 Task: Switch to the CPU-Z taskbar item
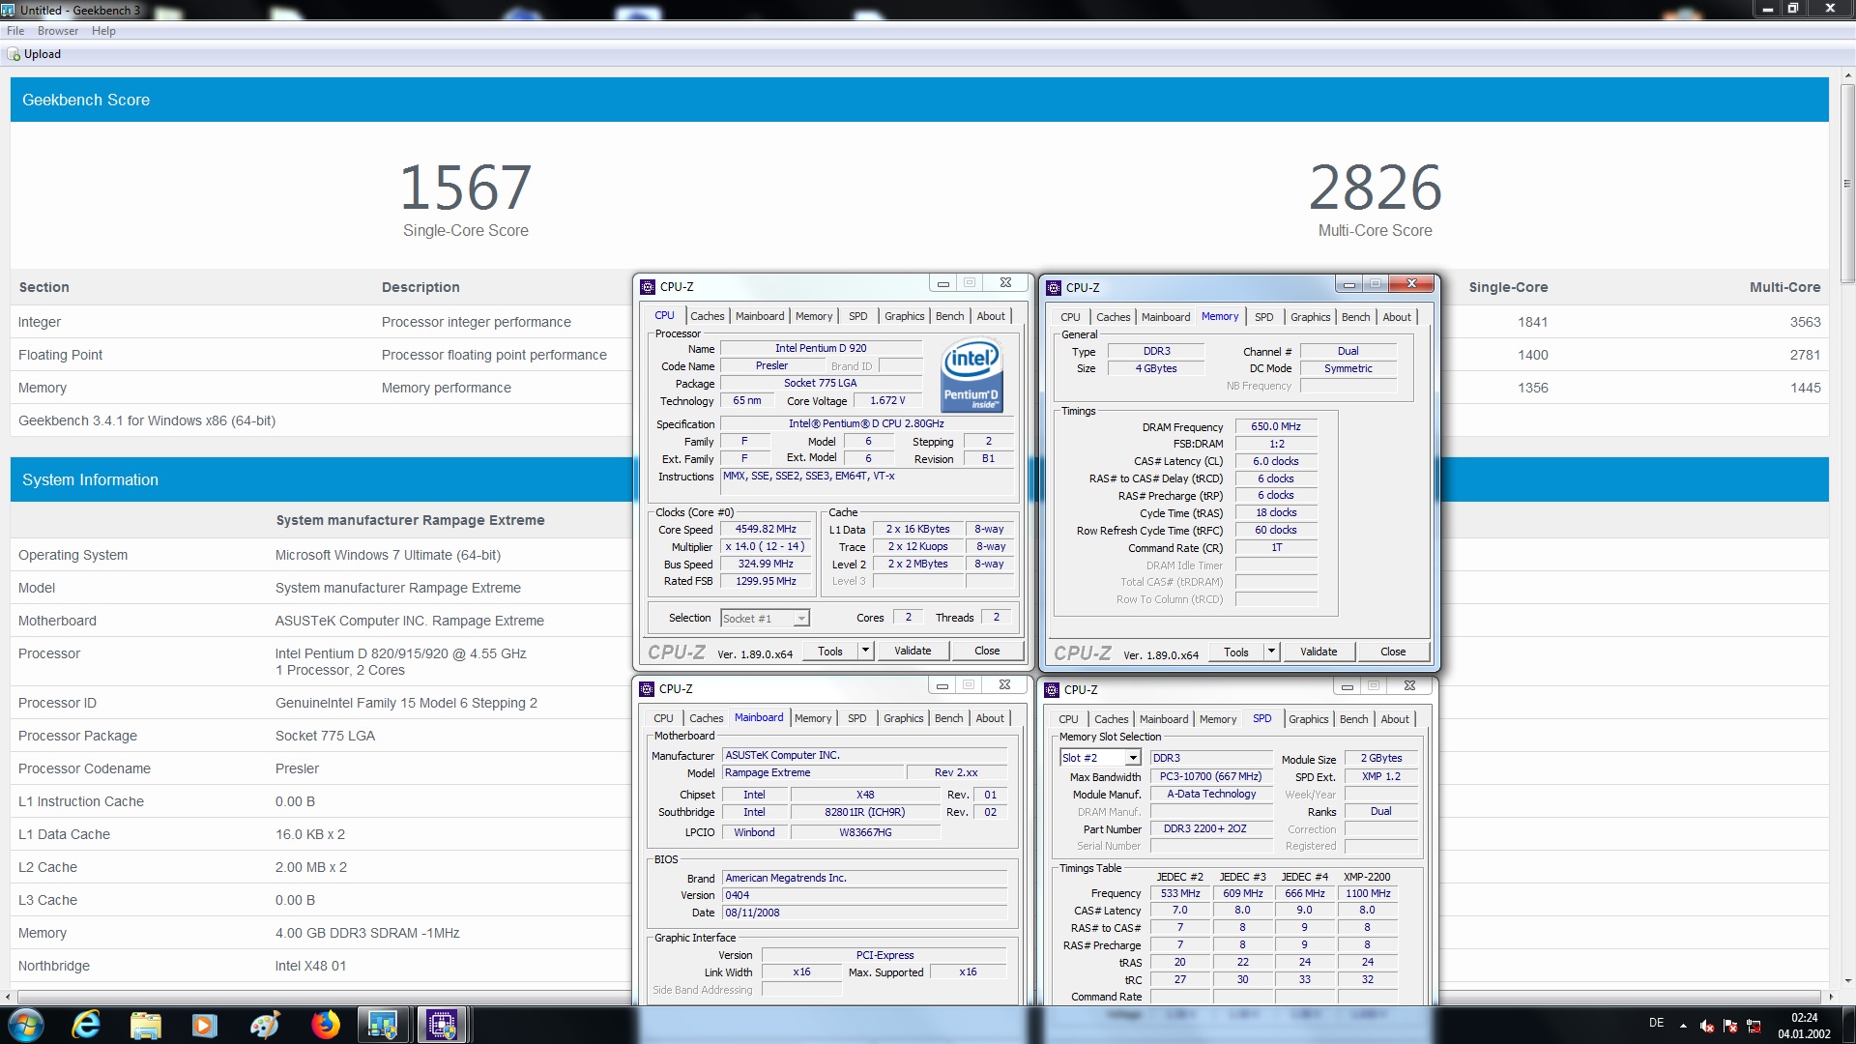(x=442, y=1025)
